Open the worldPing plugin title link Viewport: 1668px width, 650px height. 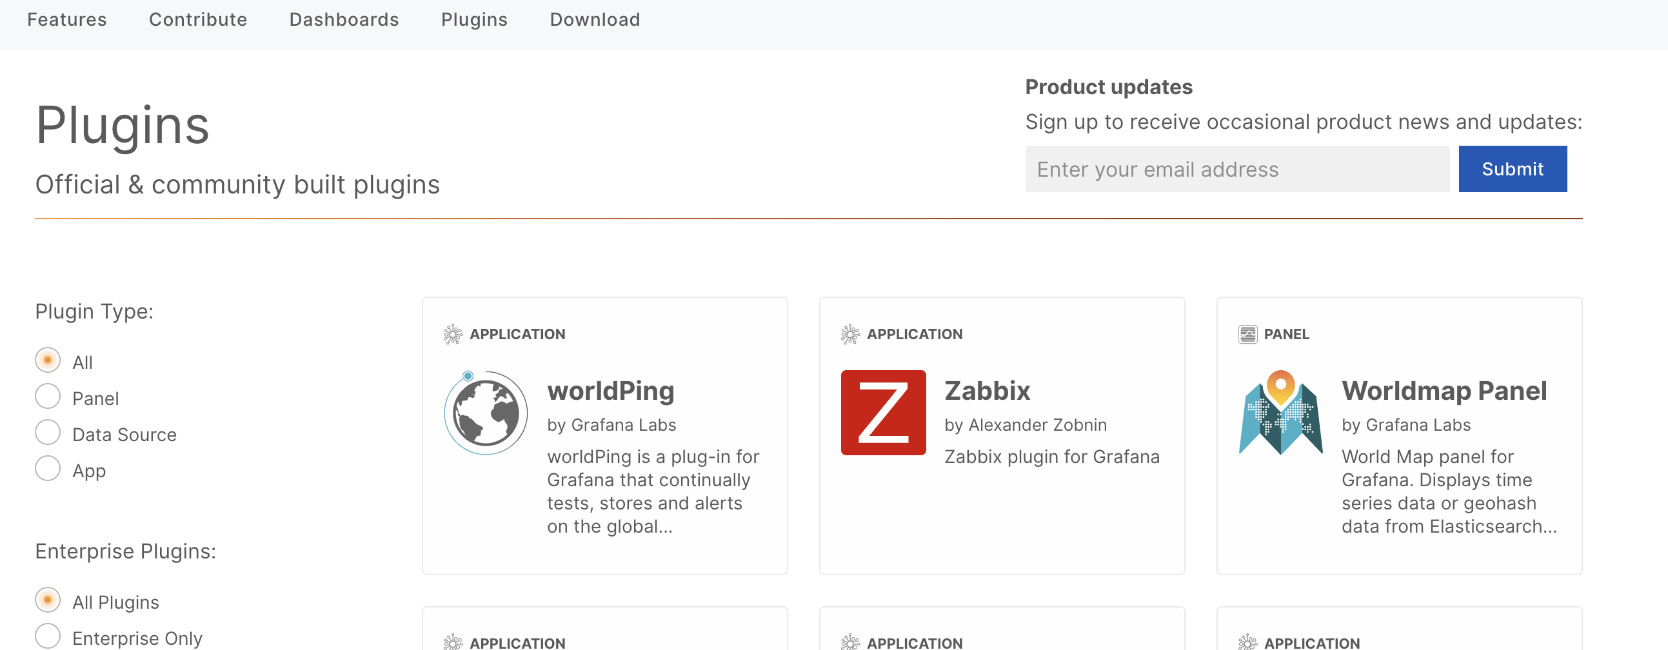pos(611,391)
